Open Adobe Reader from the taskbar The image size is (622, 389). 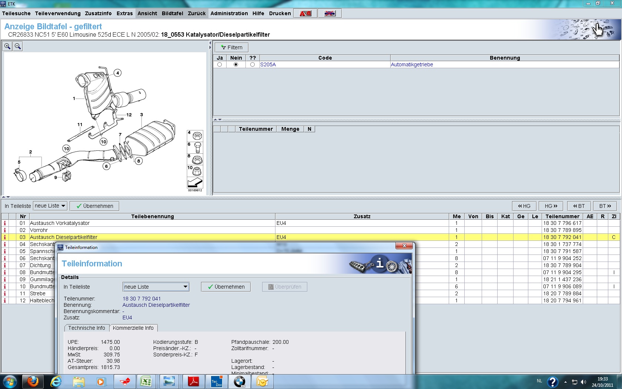(193, 382)
